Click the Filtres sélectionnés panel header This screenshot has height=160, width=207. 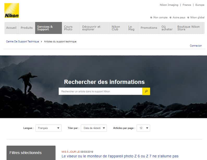click(x=31, y=153)
